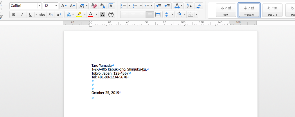This screenshot has height=117, width=295.
Task: Sort text A to Z
Action: tap(189, 6)
